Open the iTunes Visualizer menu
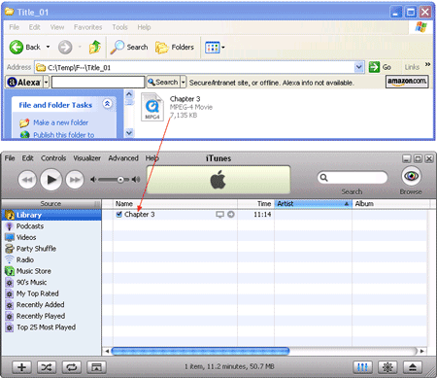Viewport: 437px width, 378px height. [86, 158]
